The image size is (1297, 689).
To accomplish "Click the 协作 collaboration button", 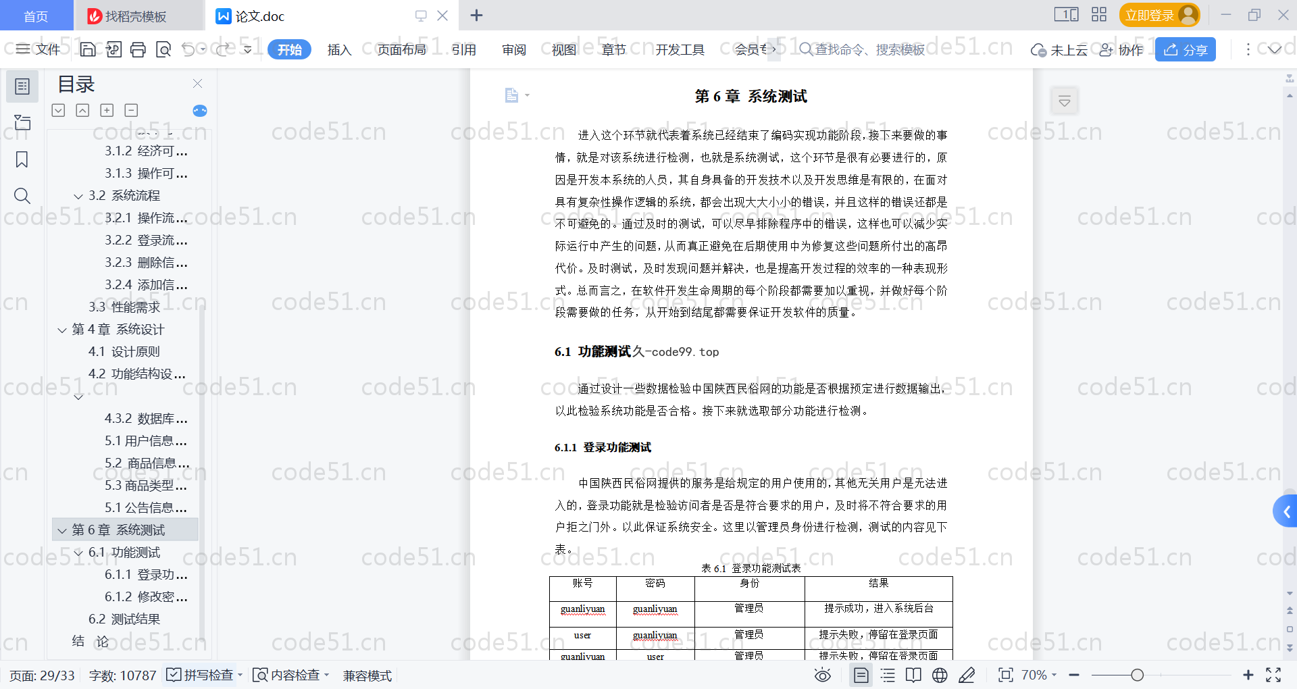I will point(1121,50).
